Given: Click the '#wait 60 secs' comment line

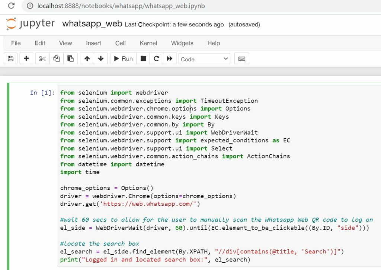Looking at the screenshot, I should click(216, 220).
